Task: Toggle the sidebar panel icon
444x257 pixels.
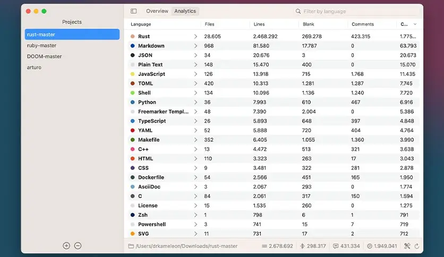Action: [133, 11]
